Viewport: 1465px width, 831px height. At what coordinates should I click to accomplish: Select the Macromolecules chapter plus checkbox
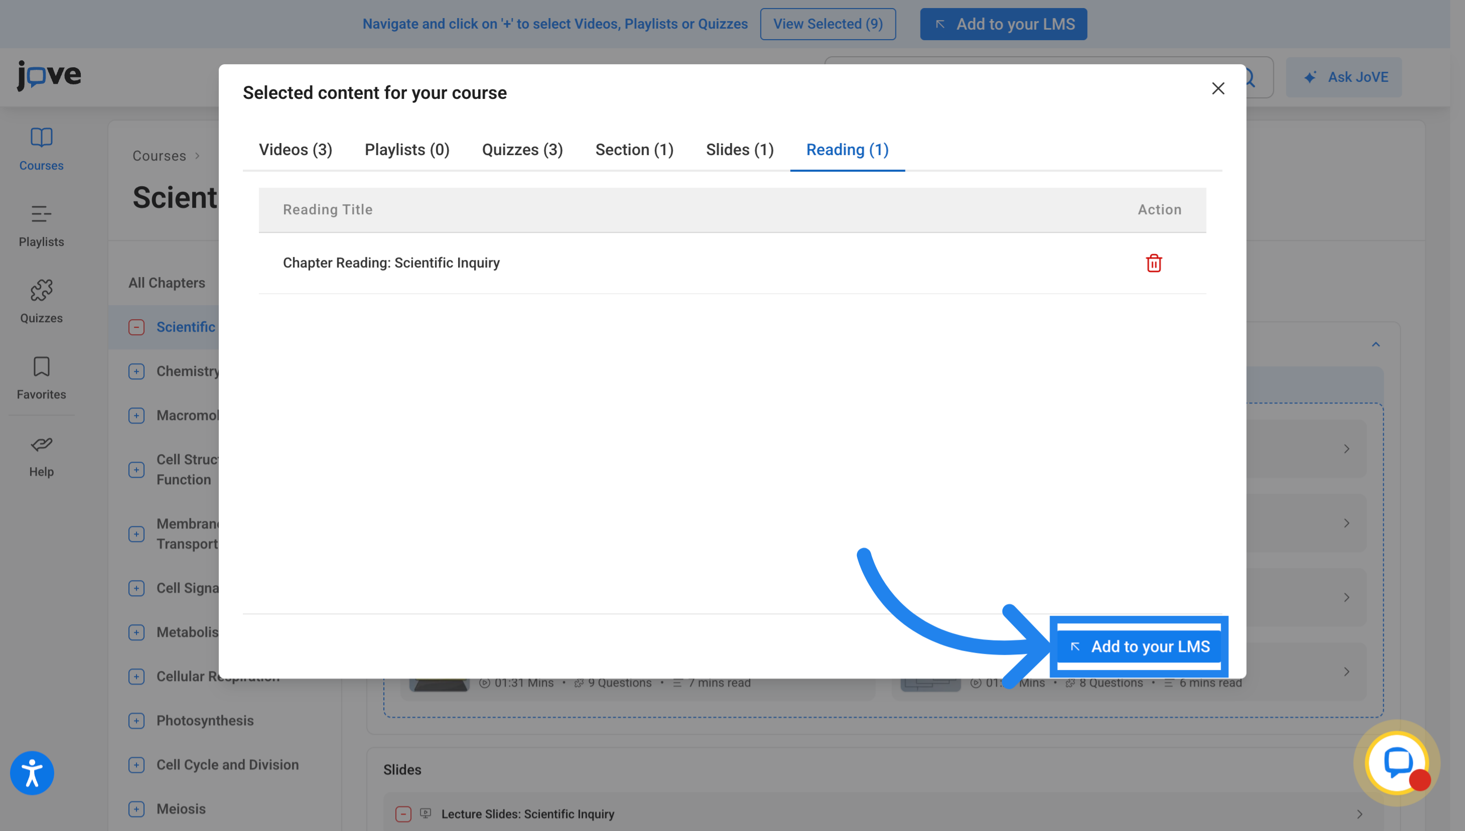coord(136,415)
